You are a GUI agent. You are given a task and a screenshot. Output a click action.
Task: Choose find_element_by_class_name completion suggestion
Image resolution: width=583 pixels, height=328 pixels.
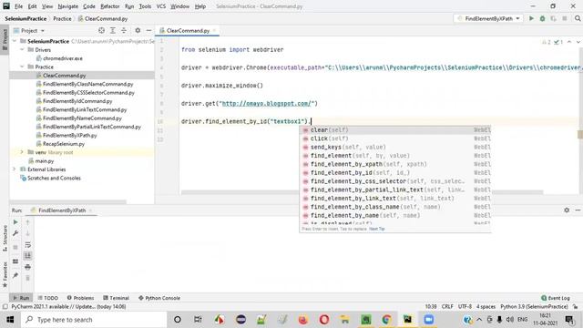coord(395,207)
